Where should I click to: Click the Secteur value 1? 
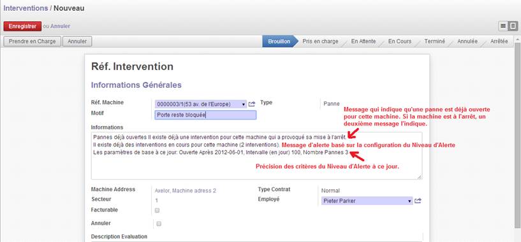(x=156, y=201)
